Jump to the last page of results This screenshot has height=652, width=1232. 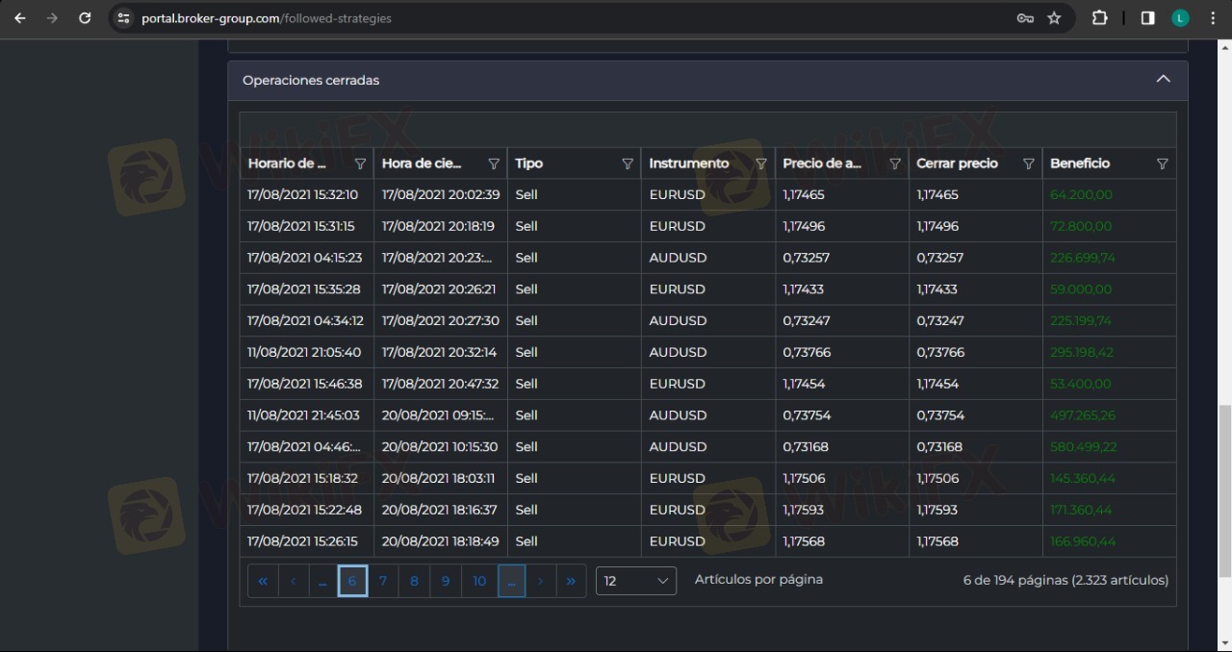pos(571,581)
